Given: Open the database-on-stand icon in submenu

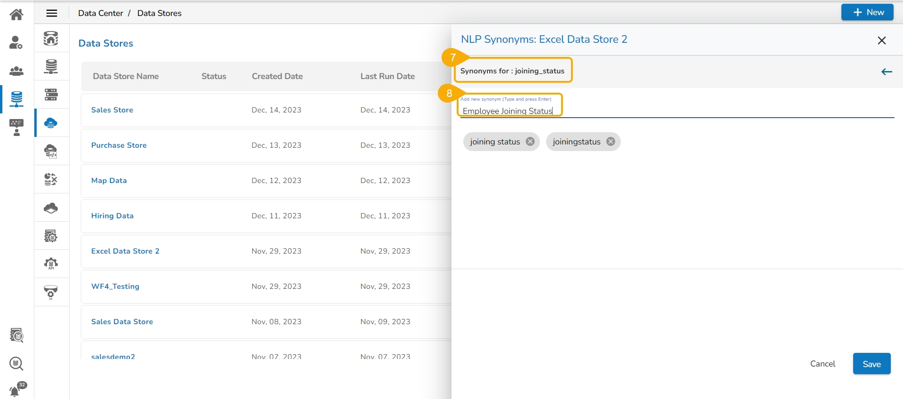Looking at the screenshot, I should [51, 66].
